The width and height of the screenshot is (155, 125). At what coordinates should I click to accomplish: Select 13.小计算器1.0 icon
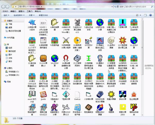coord(43,58)
